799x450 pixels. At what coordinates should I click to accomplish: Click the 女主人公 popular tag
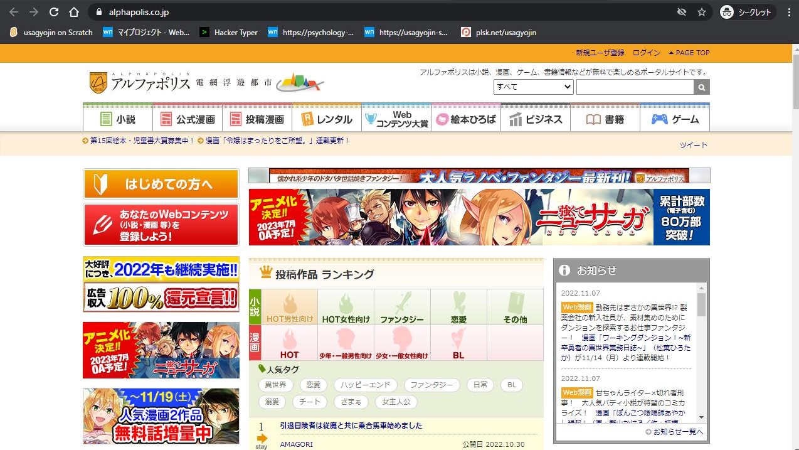click(396, 402)
